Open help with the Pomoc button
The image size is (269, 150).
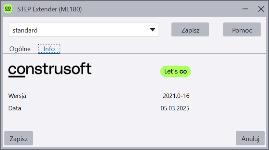(242, 30)
